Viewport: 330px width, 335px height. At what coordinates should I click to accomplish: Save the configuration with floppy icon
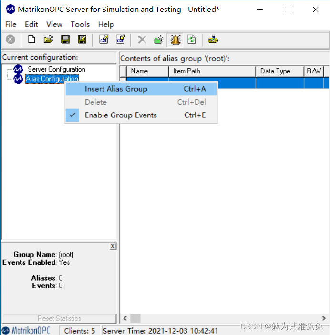click(x=65, y=40)
